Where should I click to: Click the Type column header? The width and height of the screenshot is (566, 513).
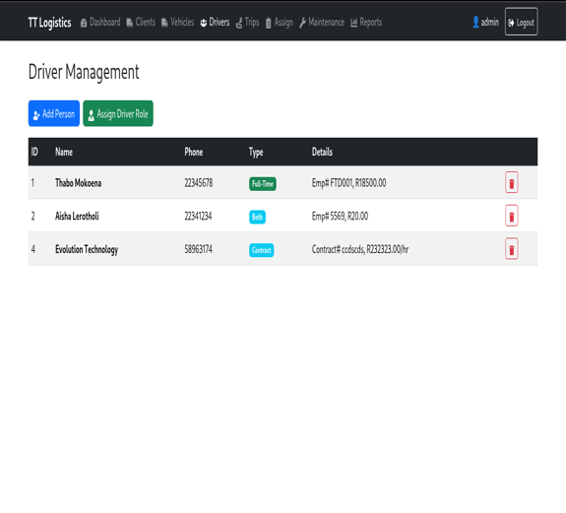tap(256, 153)
